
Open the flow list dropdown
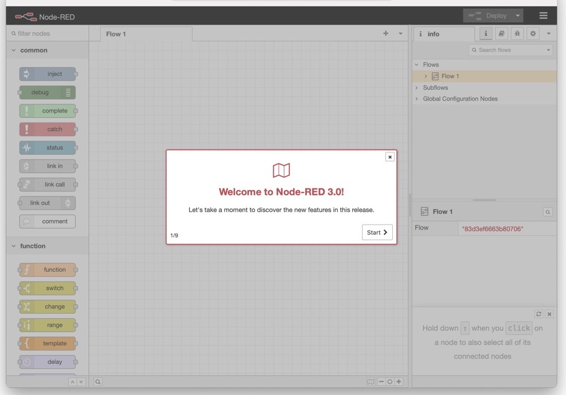[400, 34]
